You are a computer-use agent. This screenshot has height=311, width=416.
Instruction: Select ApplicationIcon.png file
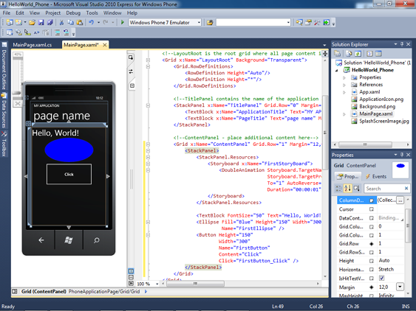coord(381,99)
